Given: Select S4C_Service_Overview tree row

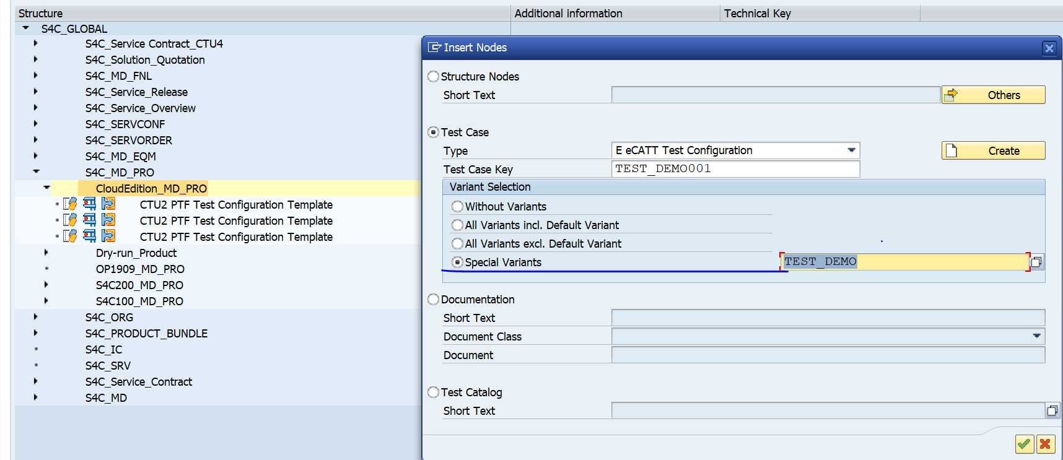Looking at the screenshot, I should (140, 108).
